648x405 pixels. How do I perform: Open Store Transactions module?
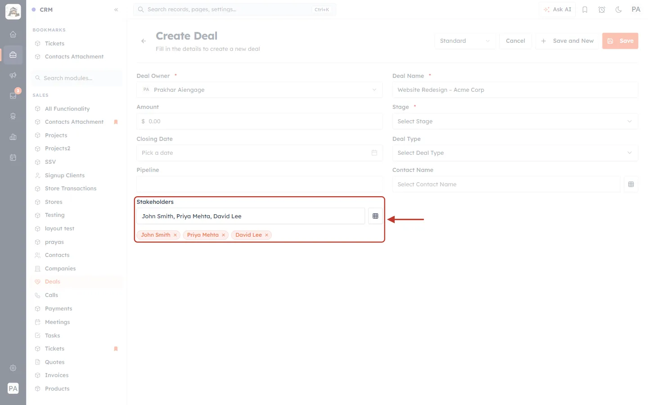(71, 189)
